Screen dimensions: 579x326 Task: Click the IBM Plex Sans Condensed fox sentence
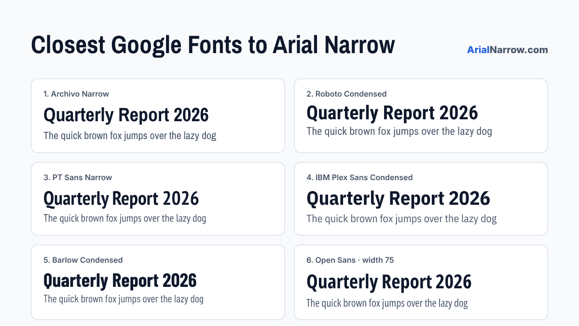(x=401, y=219)
